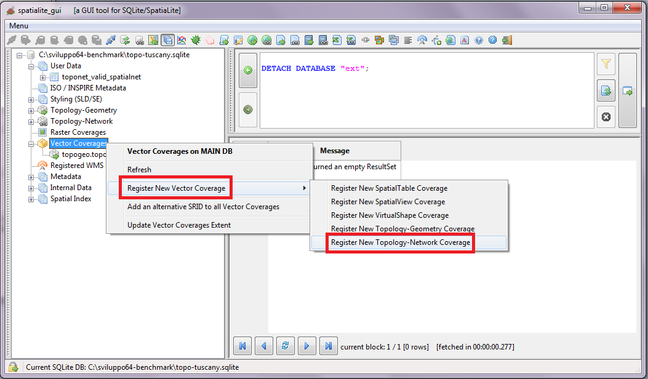Image resolution: width=648 pixels, height=379 pixels.
Task: Click the abort X button beside the SQL editor
Action: pyautogui.click(x=606, y=117)
